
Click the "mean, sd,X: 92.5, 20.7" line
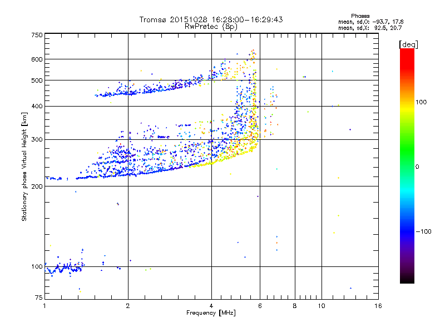[370, 28]
